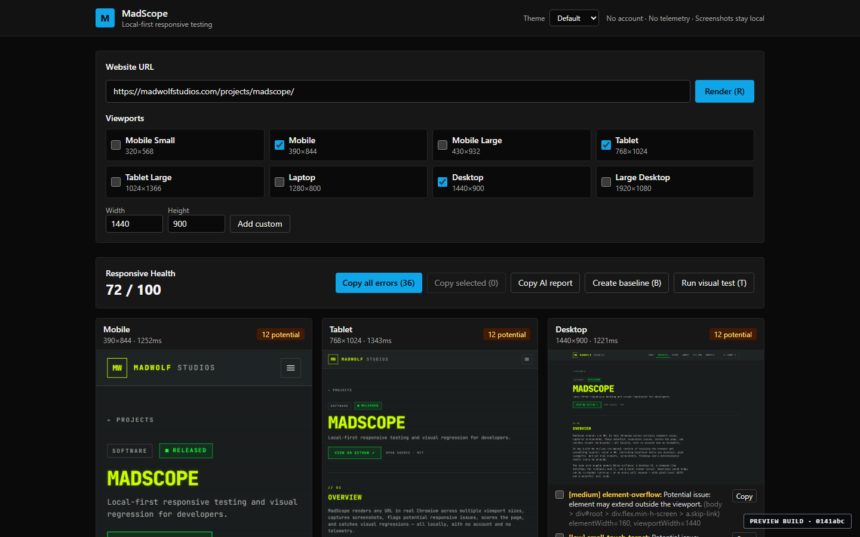Select the element-overflow issue checkbox
Viewport: 860px width, 537px height.
(560, 495)
